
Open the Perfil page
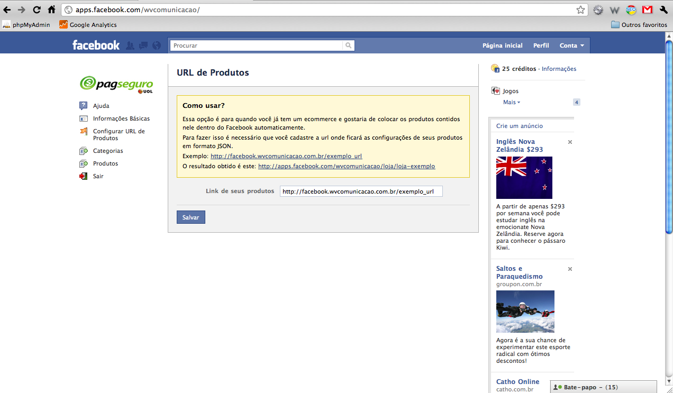[541, 45]
